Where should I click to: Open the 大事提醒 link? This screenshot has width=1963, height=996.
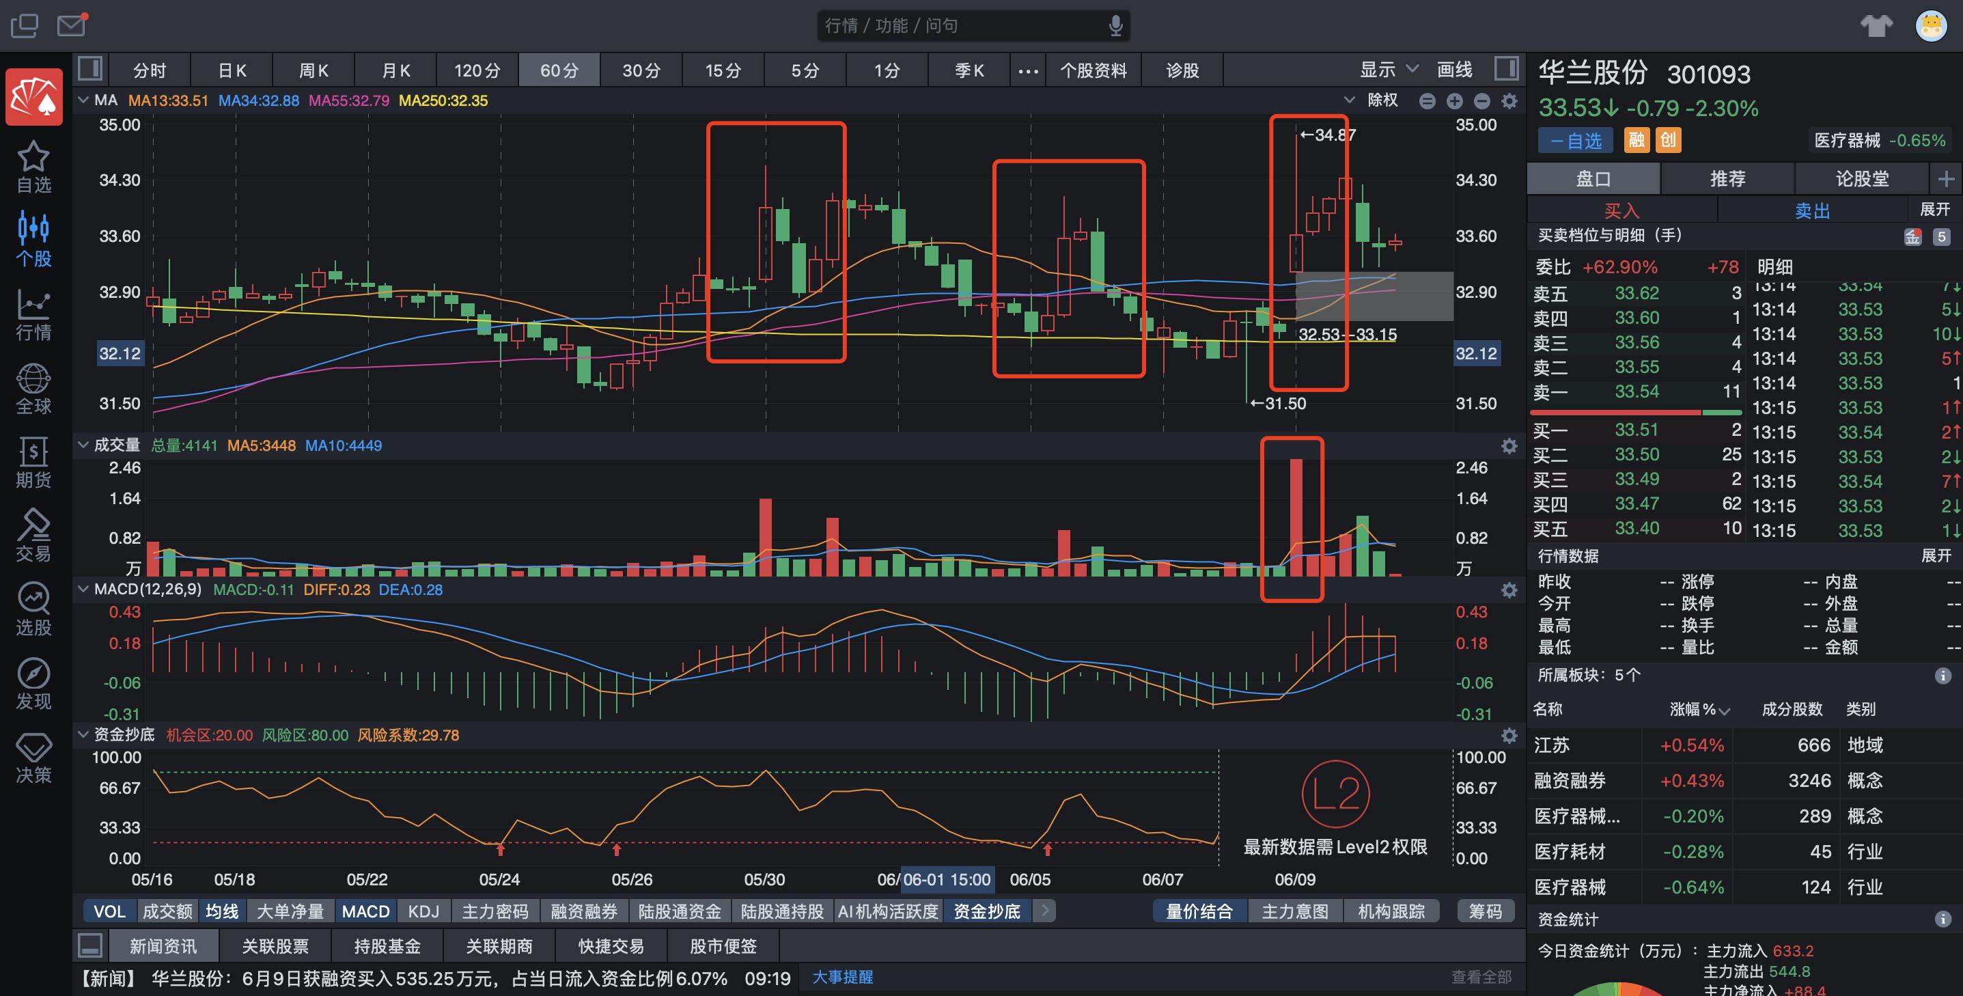click(842, 977)
